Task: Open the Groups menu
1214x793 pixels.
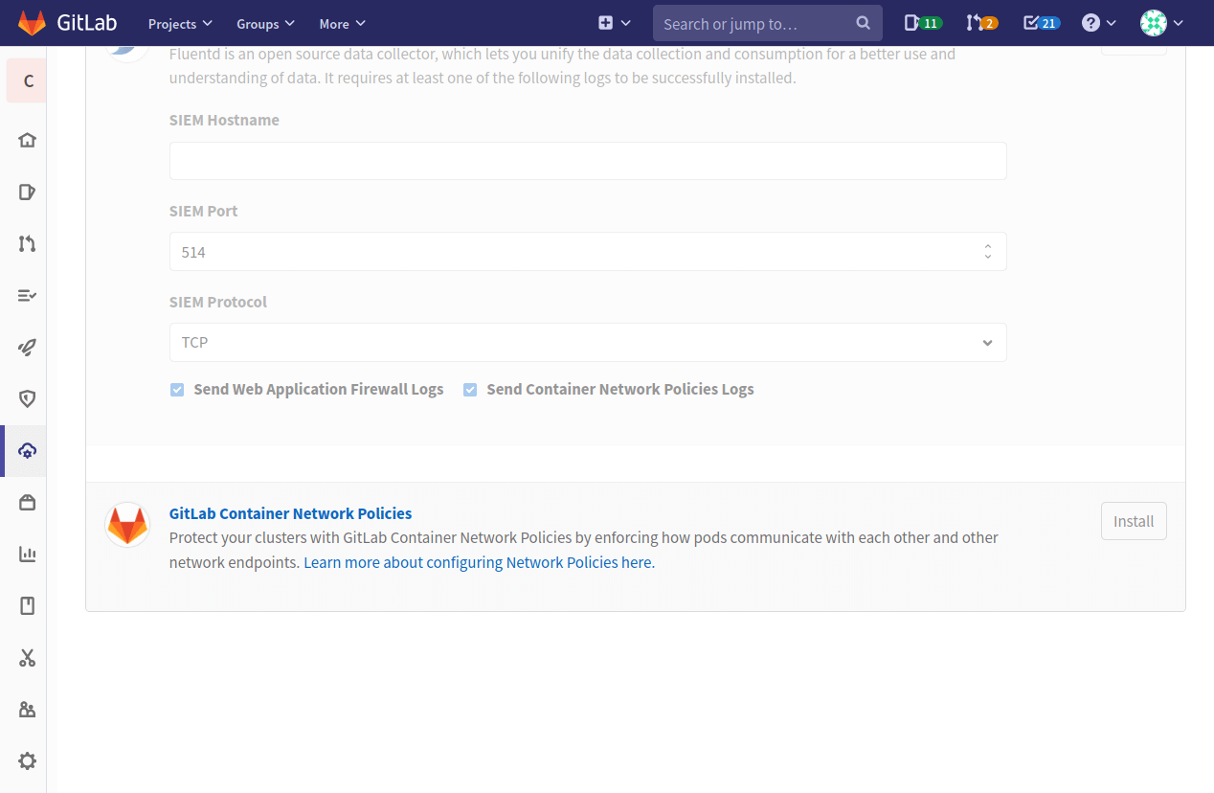Action: [x=265, y=23]
